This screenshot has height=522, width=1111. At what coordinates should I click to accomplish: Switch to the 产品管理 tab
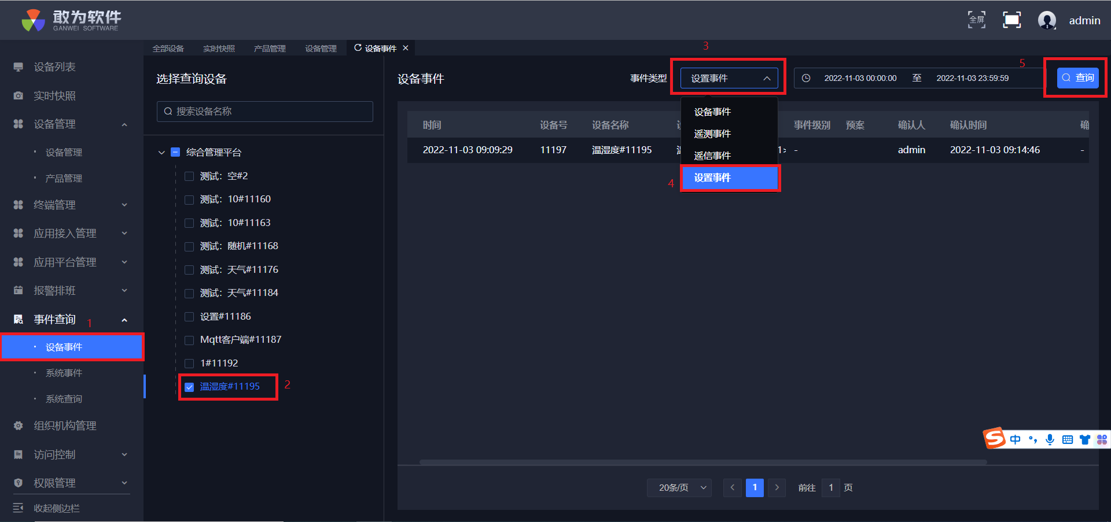pos(270,49)
